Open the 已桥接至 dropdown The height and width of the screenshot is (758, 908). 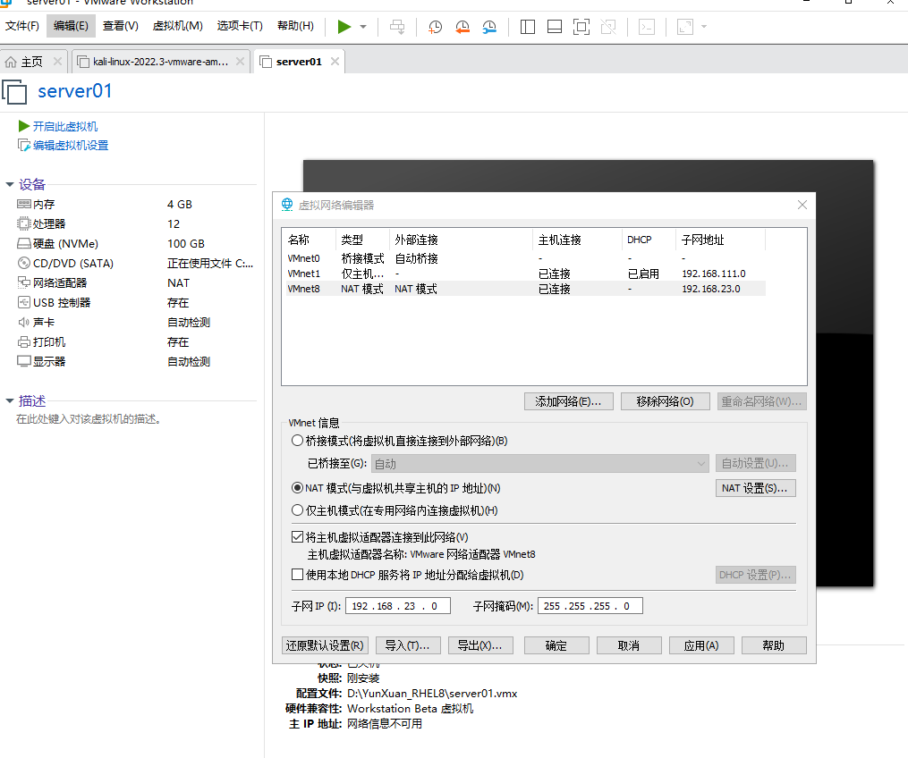(540, 464)
